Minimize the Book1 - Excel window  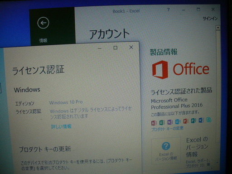[x=184, y=10]
